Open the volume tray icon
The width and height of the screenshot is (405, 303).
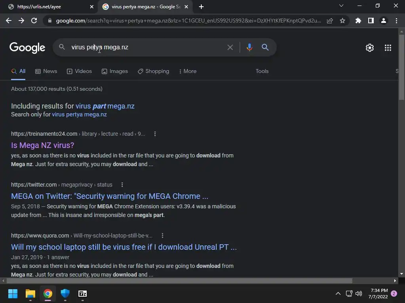pyautogui.click(x=359, y=294)
